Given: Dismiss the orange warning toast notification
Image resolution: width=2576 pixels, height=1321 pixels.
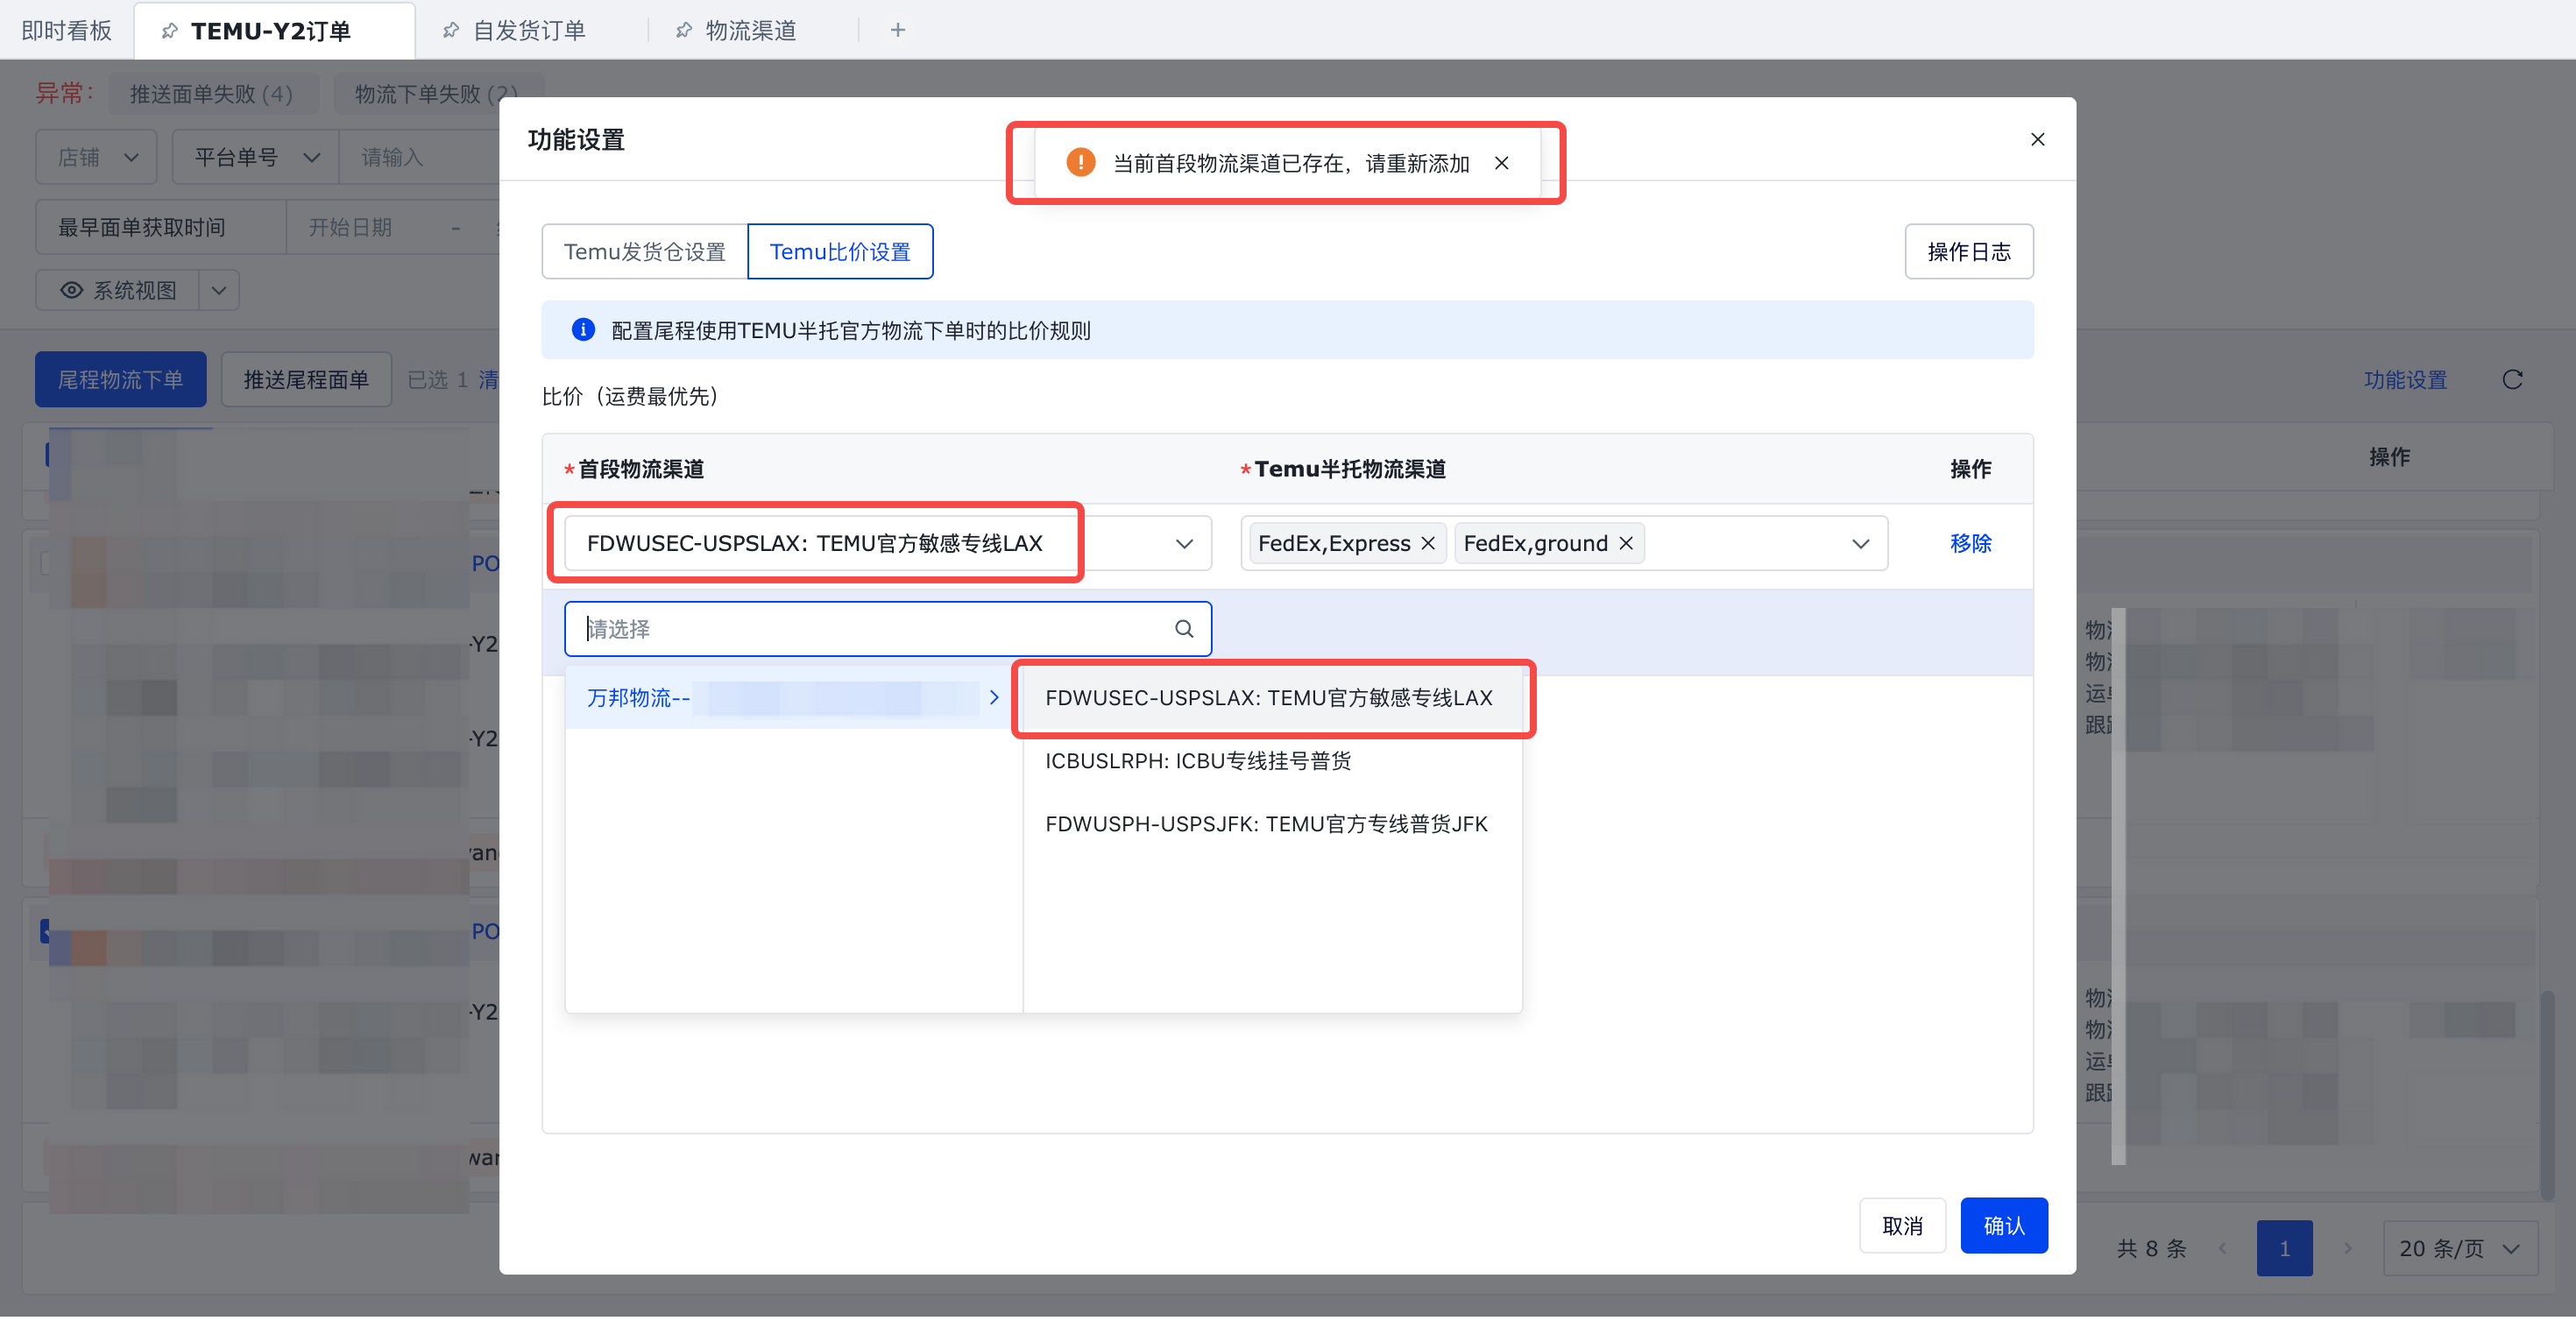Looking at the screenshot, I should pyautogui.click(x=1501, y=163).
